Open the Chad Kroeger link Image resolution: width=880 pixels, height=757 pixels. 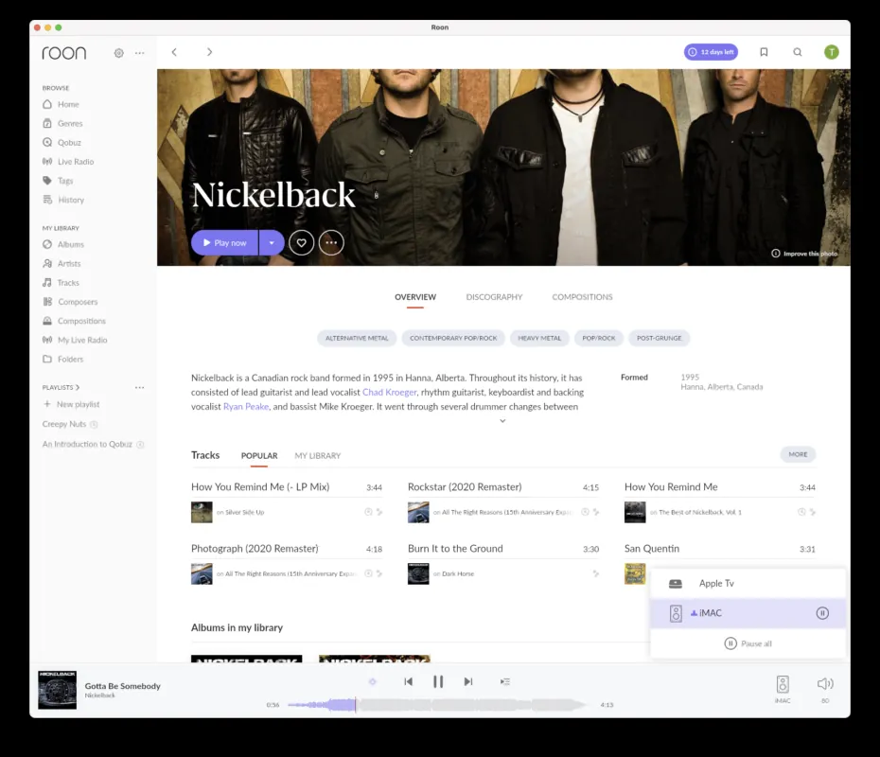(389, 392)
